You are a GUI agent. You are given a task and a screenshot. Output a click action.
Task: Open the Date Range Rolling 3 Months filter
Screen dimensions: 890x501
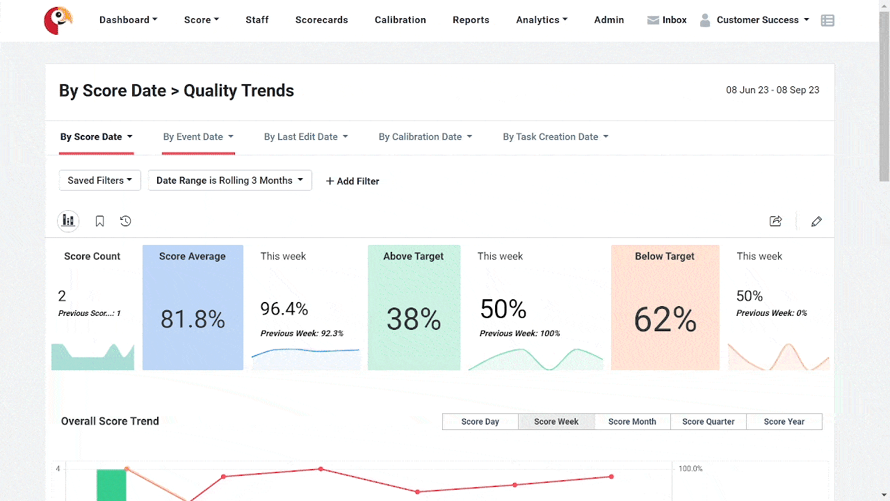click(230, 180)
